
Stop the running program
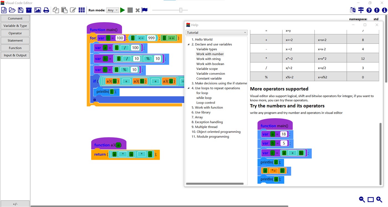click(x=130, y=10)
